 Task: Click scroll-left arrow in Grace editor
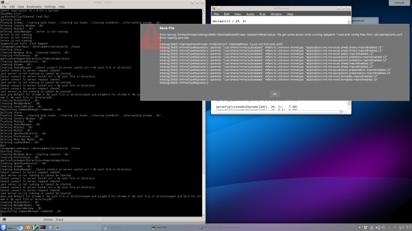click(214, 112)
